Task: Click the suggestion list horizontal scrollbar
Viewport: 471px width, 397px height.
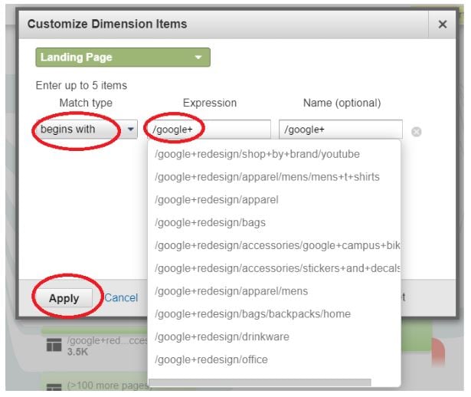Action: (260, 382)
